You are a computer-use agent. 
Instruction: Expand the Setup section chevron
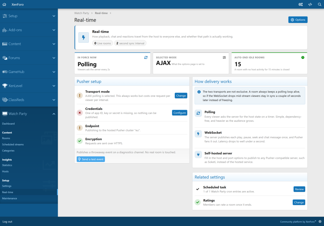point(54,16)
